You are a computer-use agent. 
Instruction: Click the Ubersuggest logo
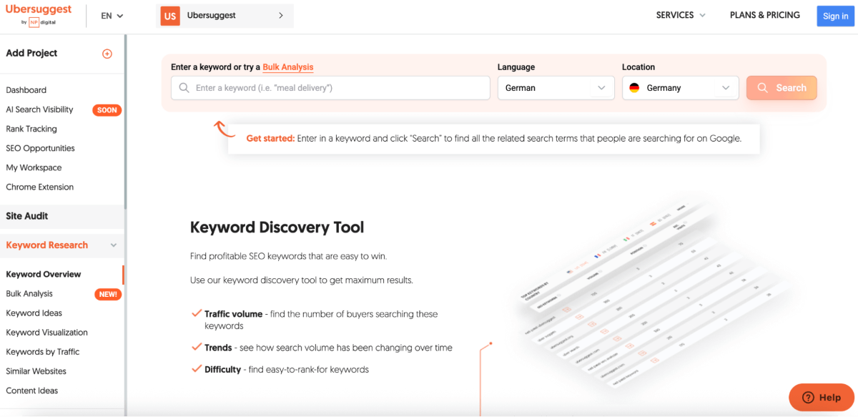[x=39, y=15]
